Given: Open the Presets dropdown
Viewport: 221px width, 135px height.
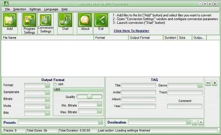Looking at the screenshot, I should tap(101, 123).
